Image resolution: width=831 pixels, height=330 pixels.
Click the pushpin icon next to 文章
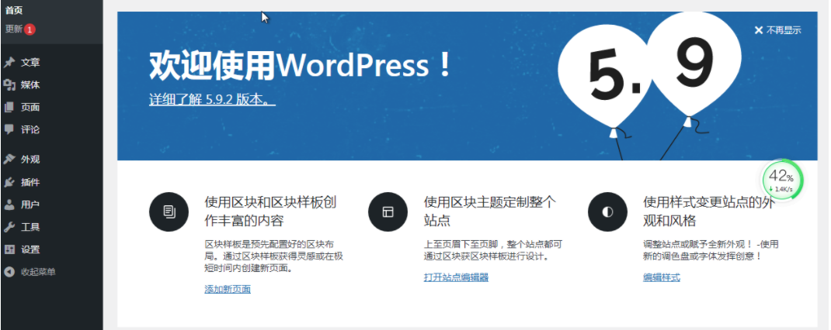pos(9,63)
